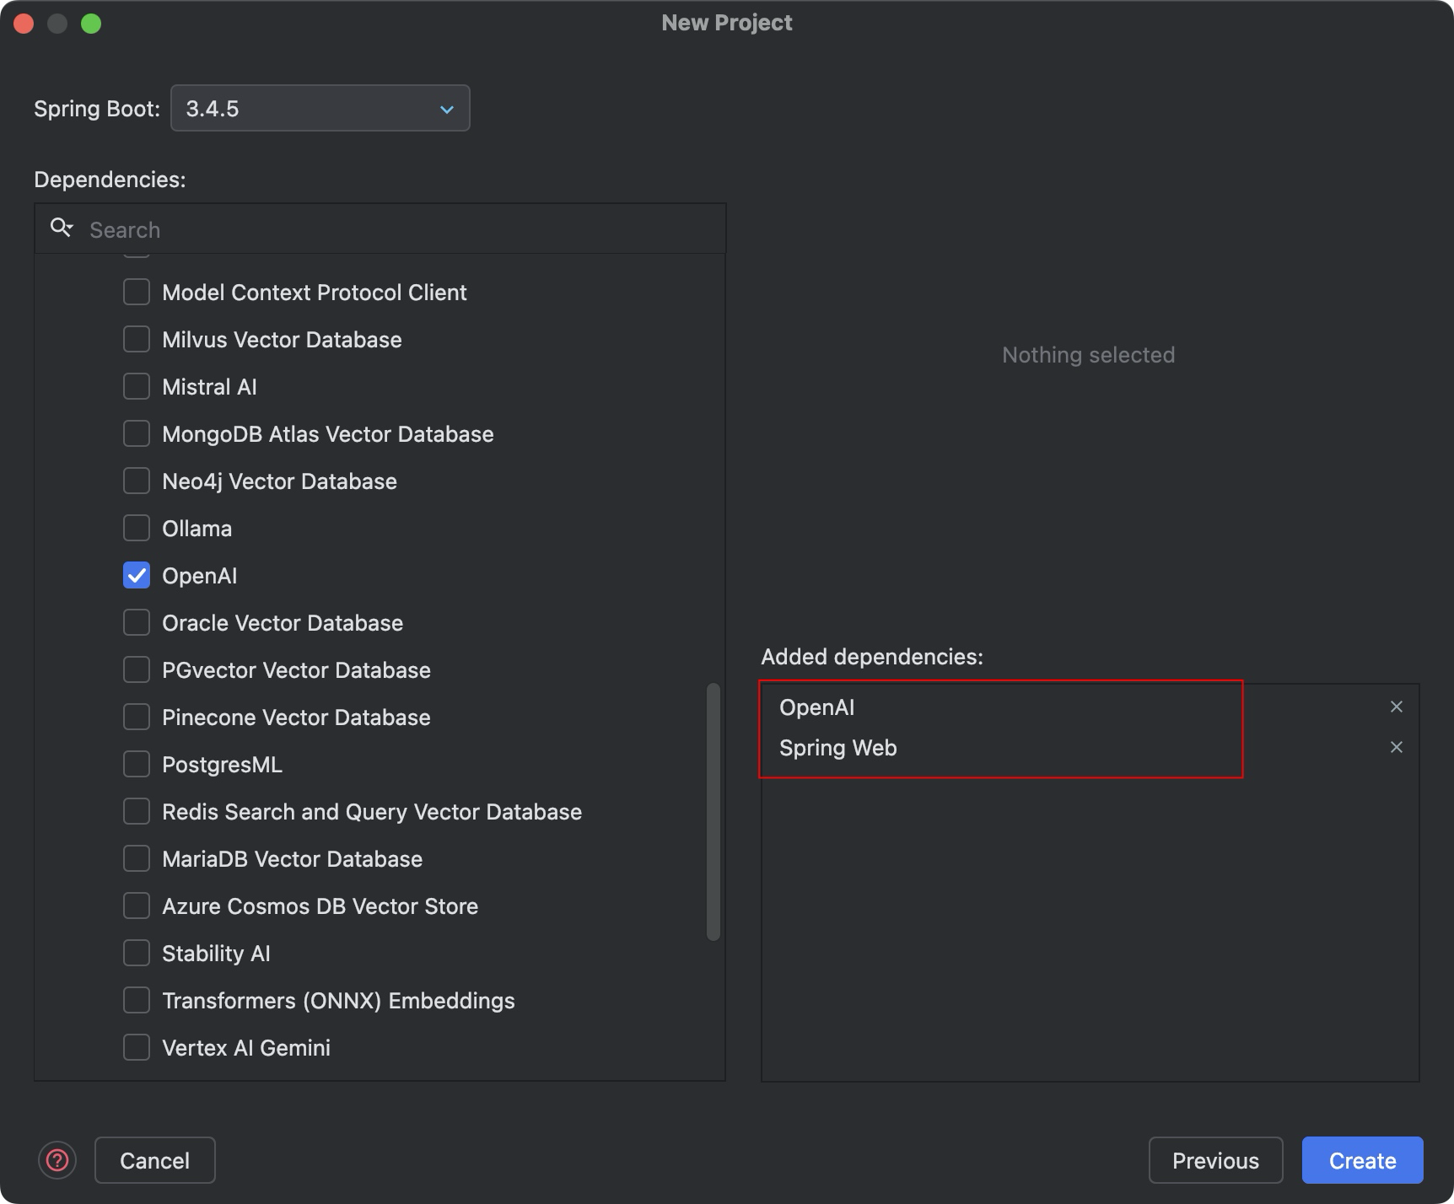Remove OpenAI using its X icon
Viewport: 1454px width, 1204px height.
1397,707
